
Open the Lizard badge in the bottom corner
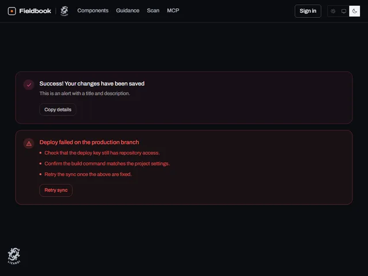14,256
